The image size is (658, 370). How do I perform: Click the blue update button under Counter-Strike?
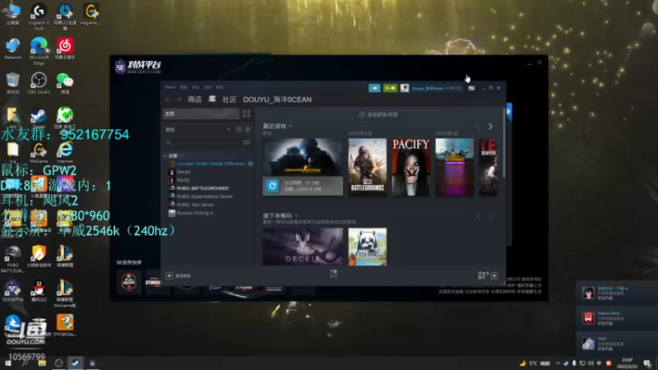(272, 186)
